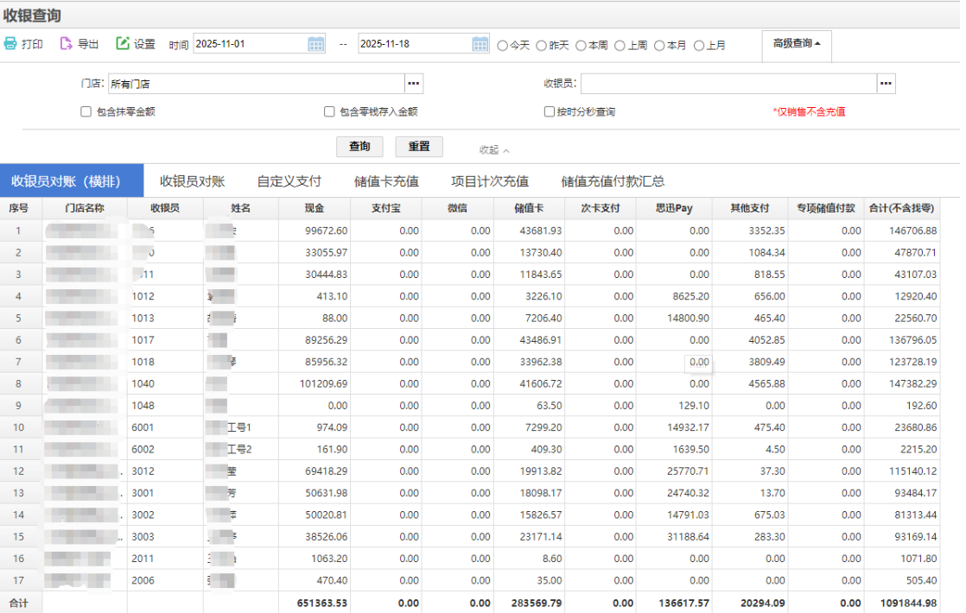Click the cashier (收银员) ellipsis browse button

click(886, 84)
